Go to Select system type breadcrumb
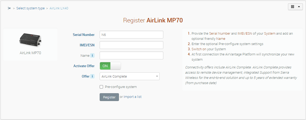Image resolution: width=306 pixels, height=120 pixels. coord(31,8)
